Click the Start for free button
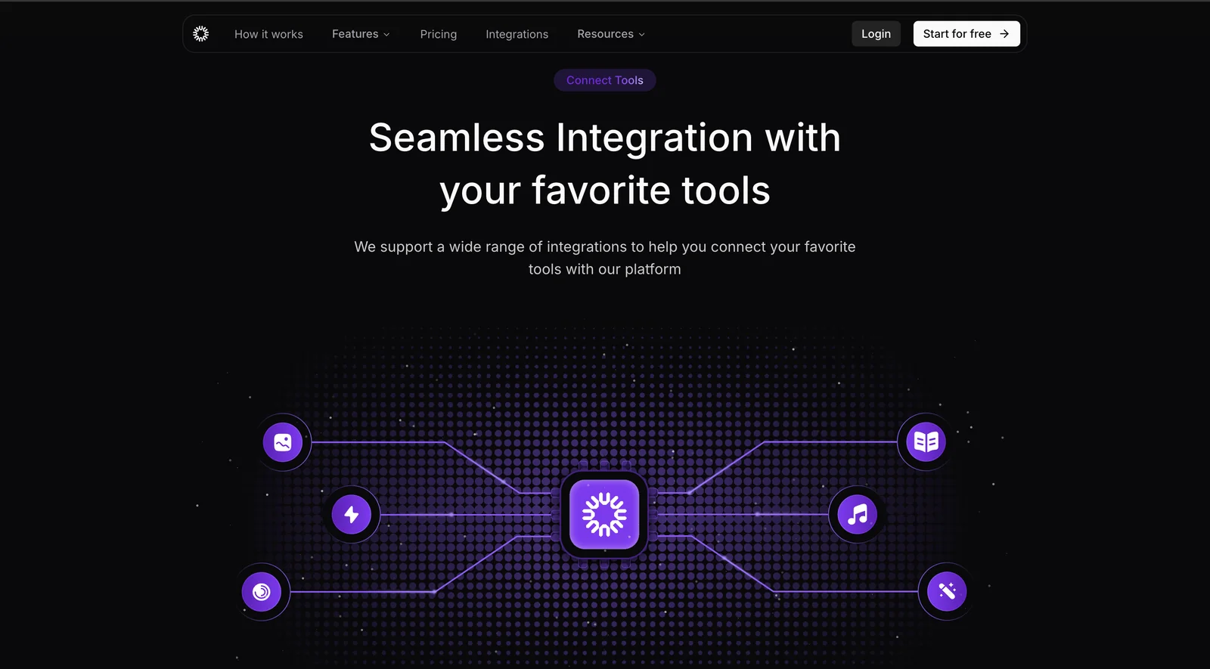 (x=966, y=34)
